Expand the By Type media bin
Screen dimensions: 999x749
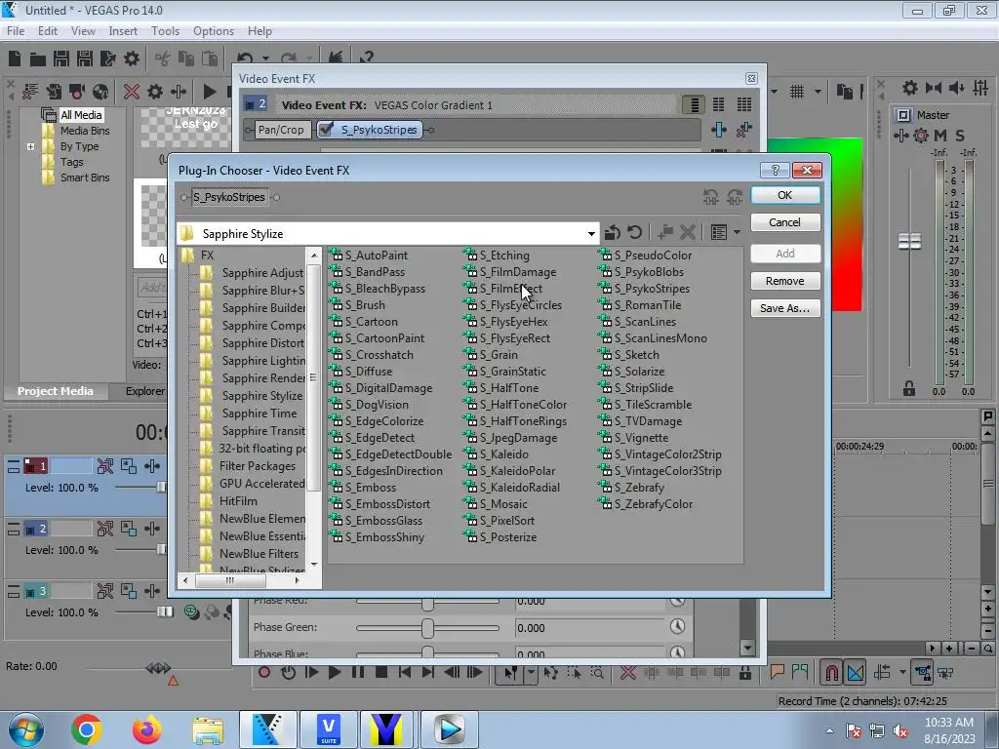tap(30, 146)
